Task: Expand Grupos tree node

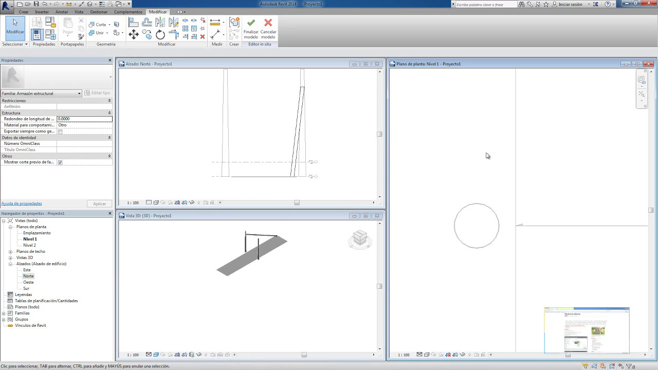Action: 4,319
